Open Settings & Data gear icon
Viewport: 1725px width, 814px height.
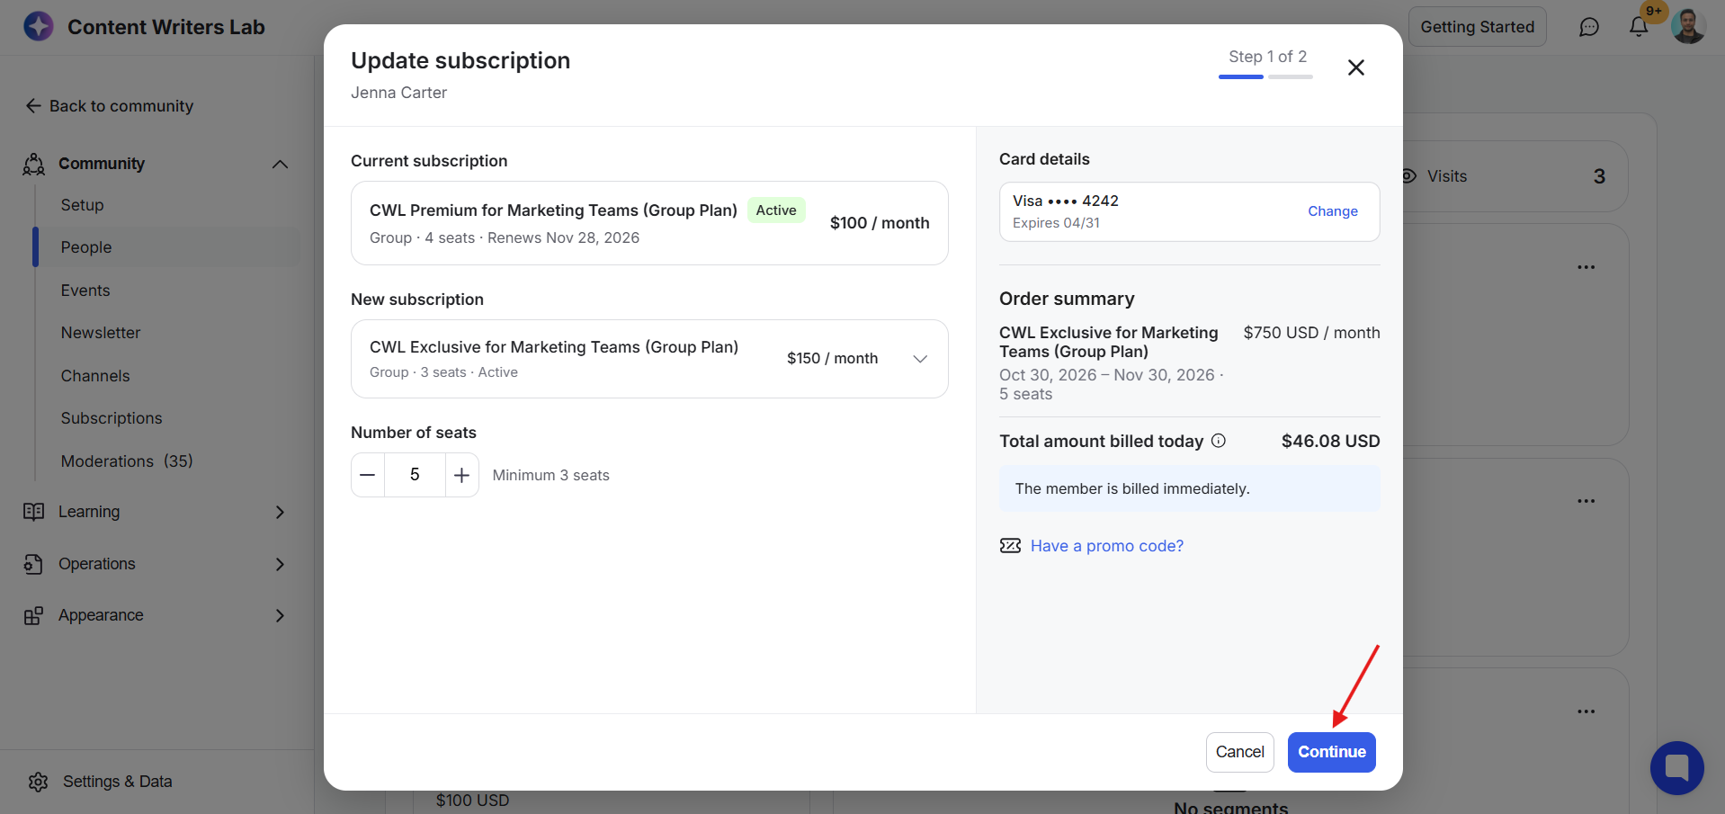point(38,782)
